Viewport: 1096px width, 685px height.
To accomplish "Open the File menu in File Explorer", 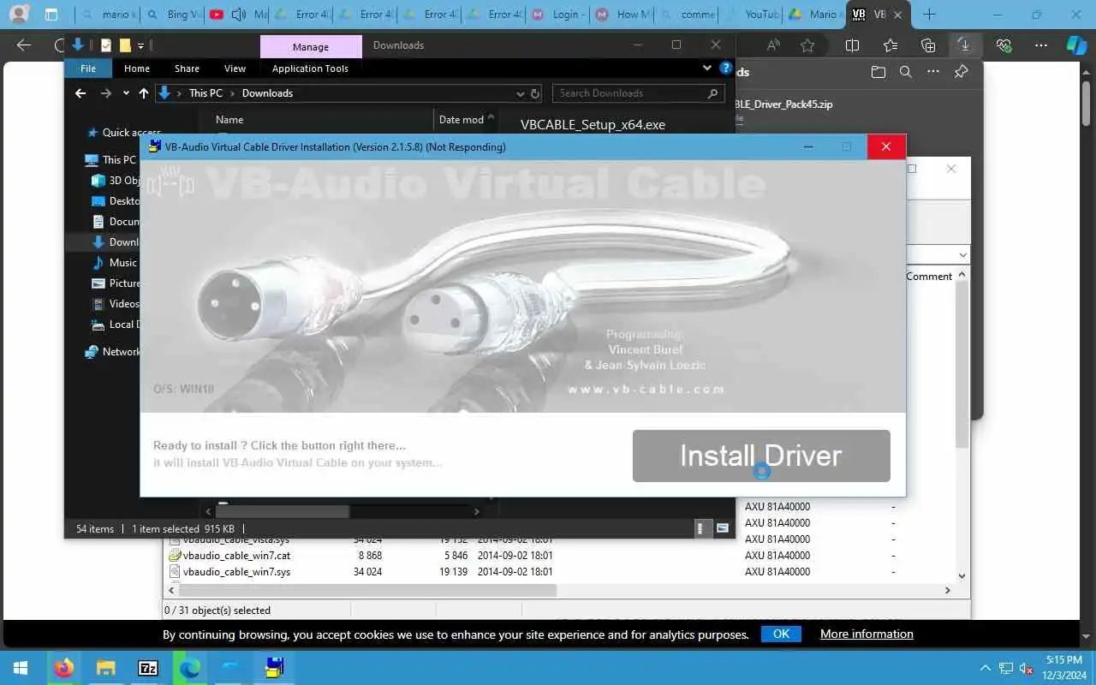I will [88, 68].
